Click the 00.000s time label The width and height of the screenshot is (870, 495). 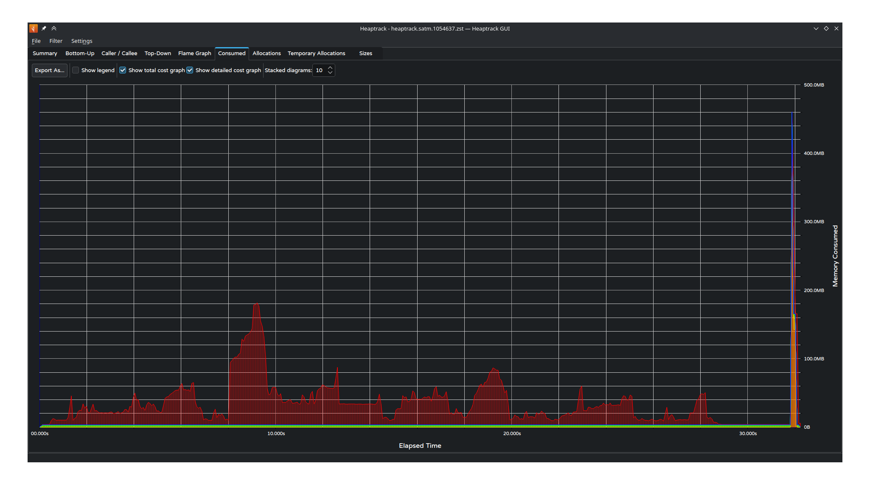coord(40,433)
